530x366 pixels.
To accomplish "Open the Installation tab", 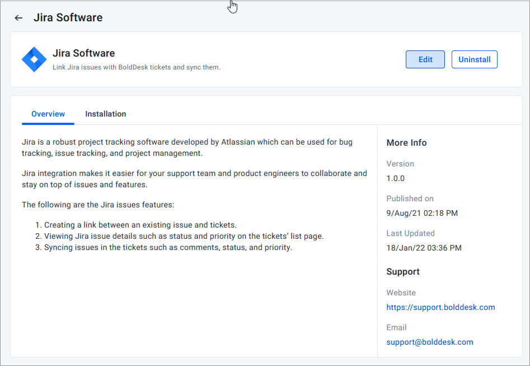I will [105, 114].
